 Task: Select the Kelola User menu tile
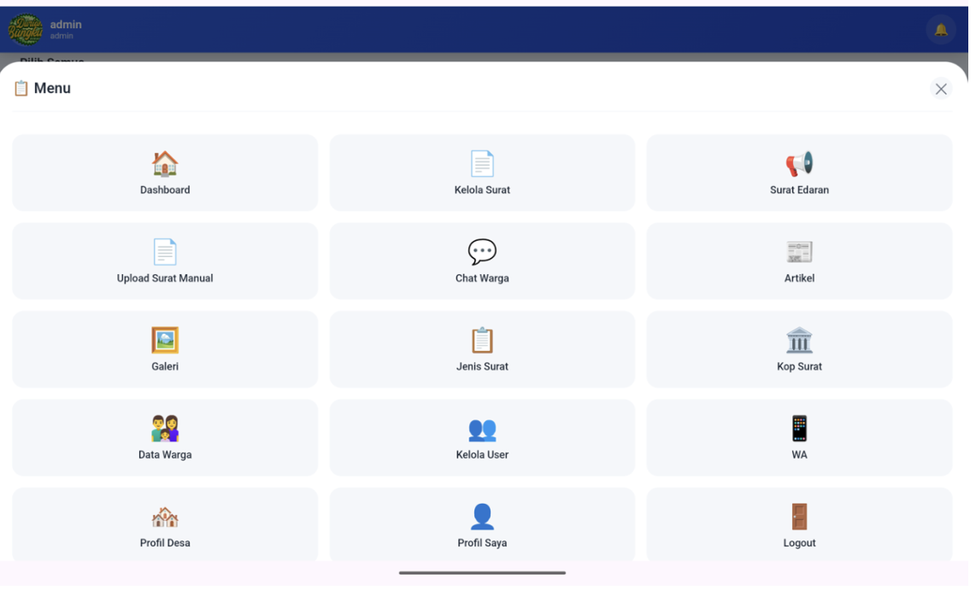[x=482, y=438]
